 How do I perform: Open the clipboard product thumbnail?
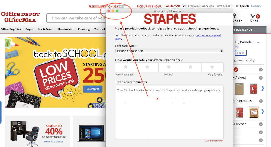239,89
